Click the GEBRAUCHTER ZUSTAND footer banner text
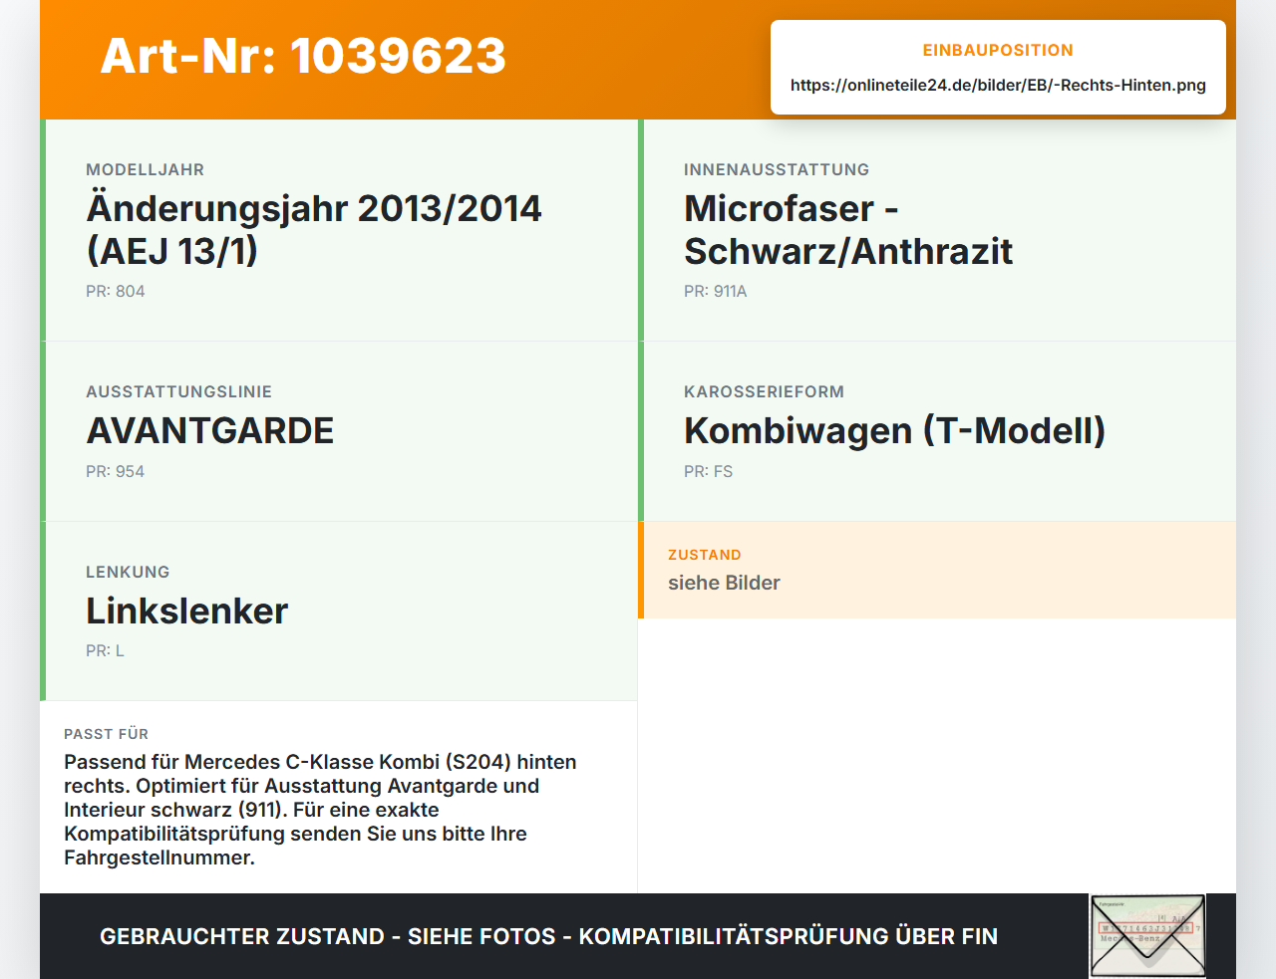 coord(549,937)
